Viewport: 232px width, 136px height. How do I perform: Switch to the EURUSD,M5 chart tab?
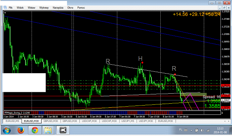click(x=12, y=121)
